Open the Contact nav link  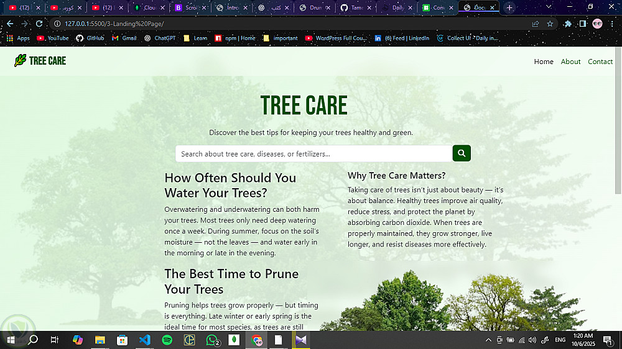600,61
